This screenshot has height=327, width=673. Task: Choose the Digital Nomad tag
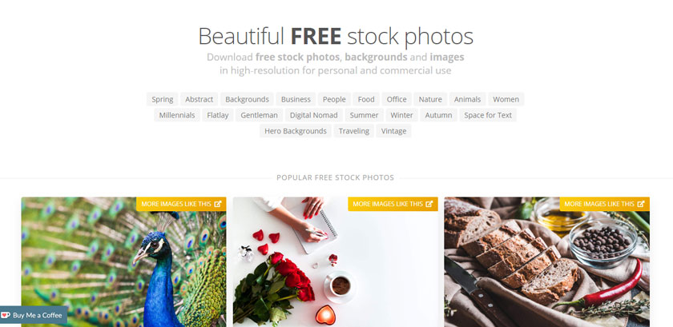click(314, 115)
